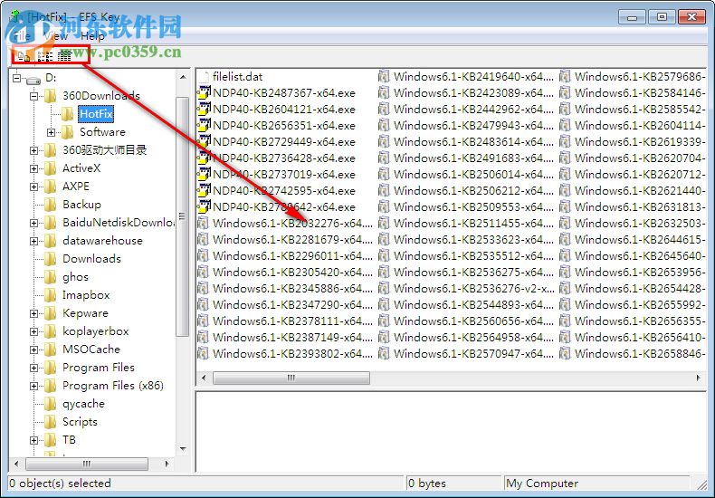
Task: Click folder tree scroll down arrow
Action: pyautogui.click(x=183, y=449)
